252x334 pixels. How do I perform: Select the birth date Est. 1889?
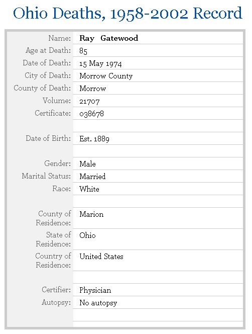[x=94, y=139]
